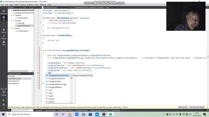Image resolution: width=209 pixels, height=117 pixels.
Task: Open the Build menu
Action: click(x=17, y=5)
